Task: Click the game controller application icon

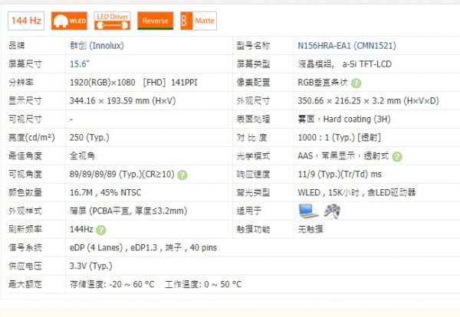Action: coord(332,211)
